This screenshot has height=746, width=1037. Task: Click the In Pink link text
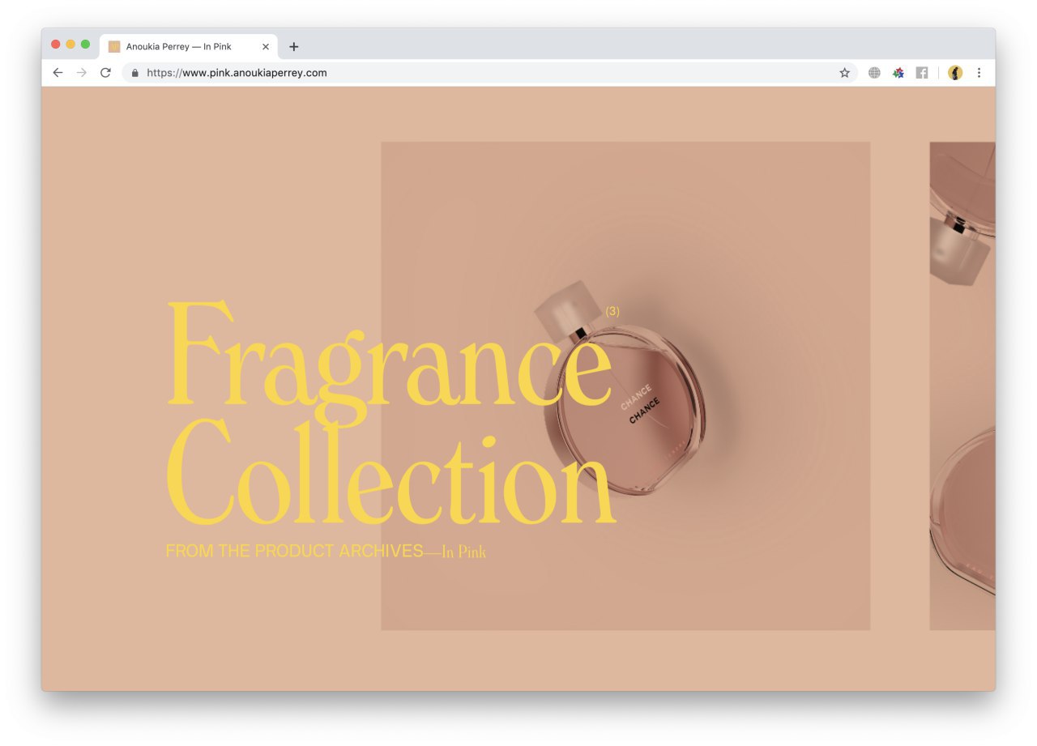click(x=463, y=552)
